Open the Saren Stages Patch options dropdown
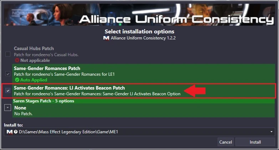Screen dimensions: 279x150 [x=7, y=107]
